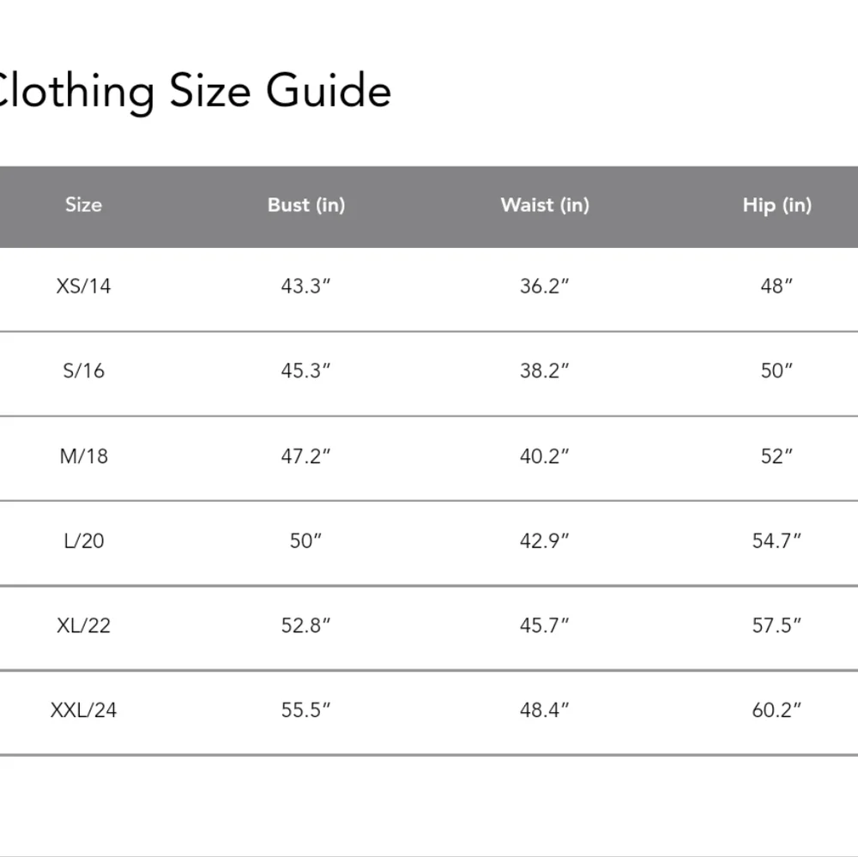Image resolution: width=858 pixels, height=857 pixels.
Task: Click the Waist (in) column header
Action: pyautogui.click(x=545, y=205)
